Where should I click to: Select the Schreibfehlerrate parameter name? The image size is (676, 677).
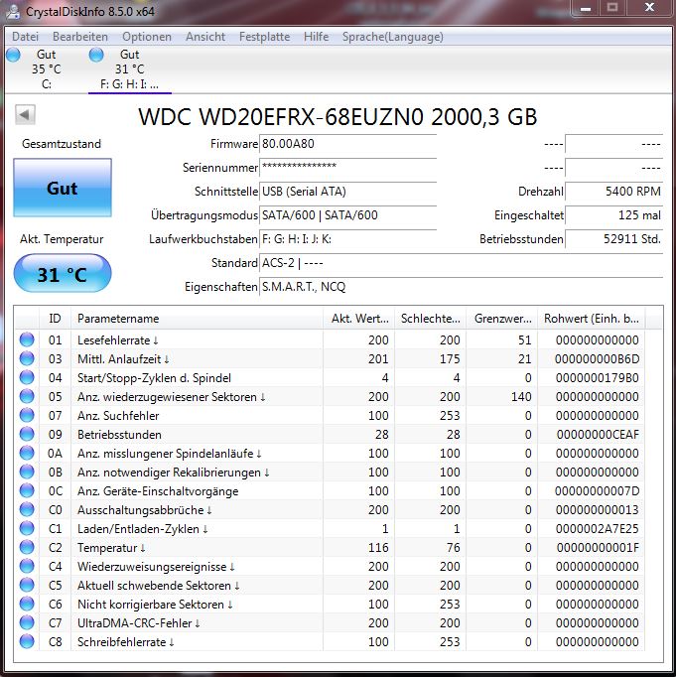pyautogui.click(x=126, y=642)
